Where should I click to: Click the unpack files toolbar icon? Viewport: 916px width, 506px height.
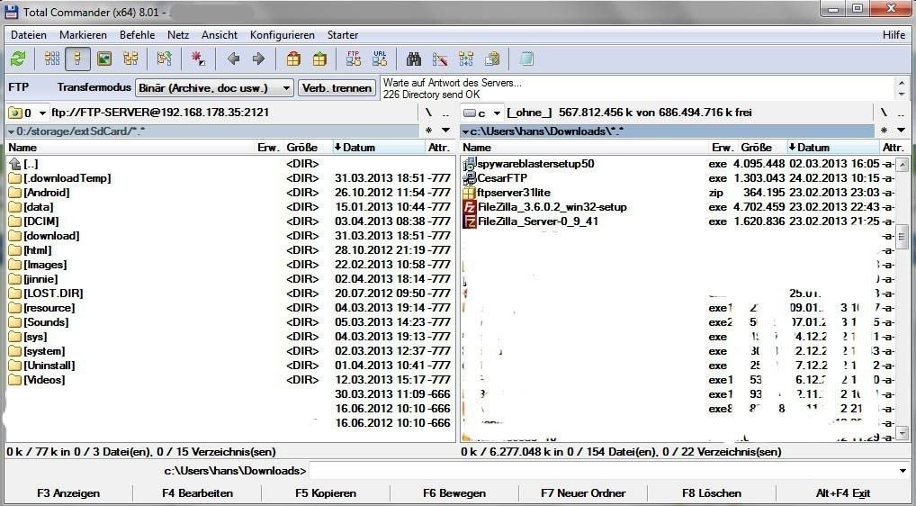319,59
